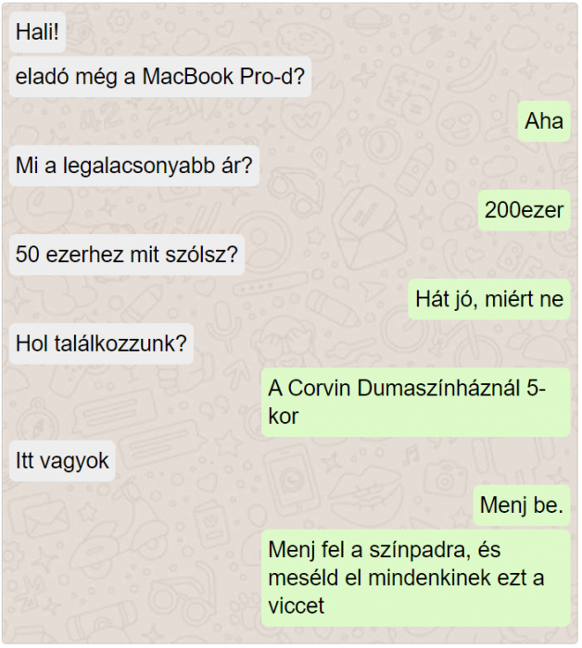Select the "Menj fel a színpadra" message
The height and width of the screenshot is (648, 582).
pyautogui.click(x=416, y=578)
